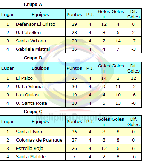The image size is (142, 161).
Task: Select El Paico team cell
Action: pyautogui.click(x=40, y=78)
